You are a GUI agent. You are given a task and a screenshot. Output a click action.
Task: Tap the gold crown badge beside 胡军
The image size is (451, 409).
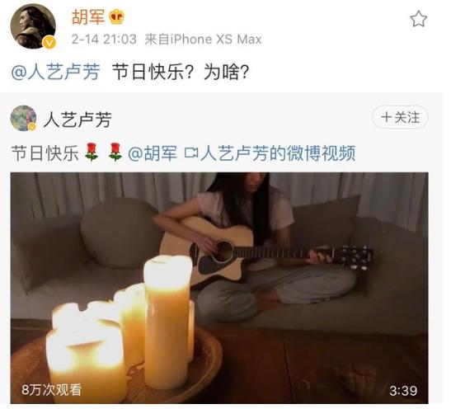[116, 16]
